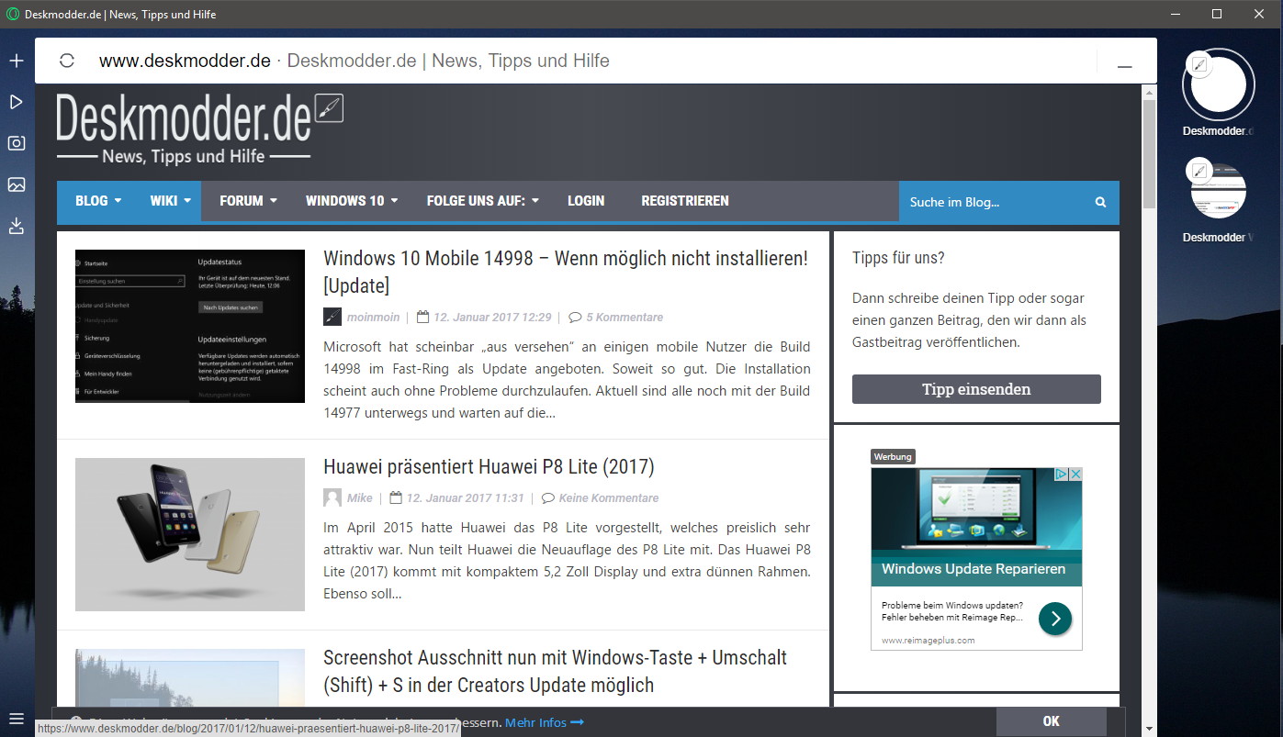Viewport: 1283px width, 737px height.
Task: Open the Windows 10 Mobile 14998 article
Action: pos(566,272)
